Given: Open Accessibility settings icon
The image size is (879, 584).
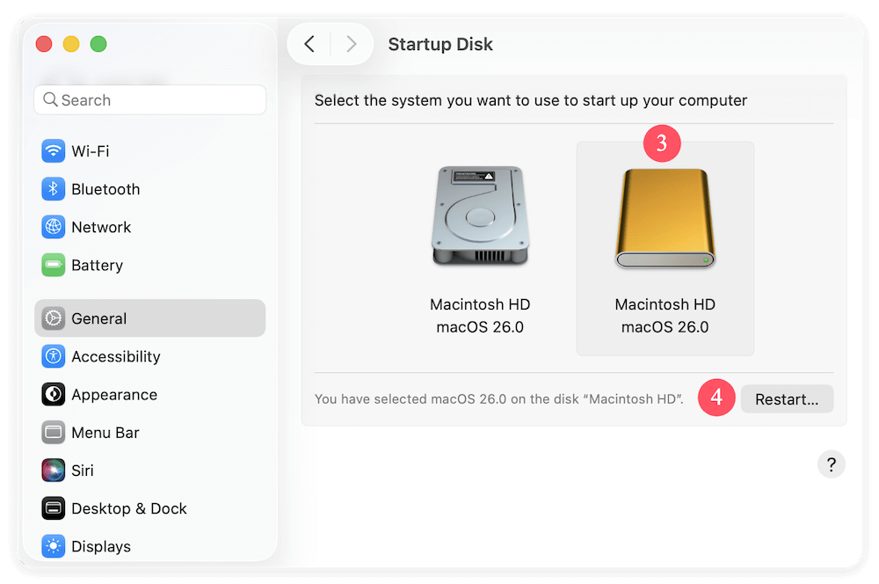Looking at the screenshot, I should (54, 356).
